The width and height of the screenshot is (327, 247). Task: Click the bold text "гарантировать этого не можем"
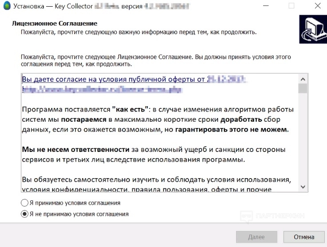point(231,129)
